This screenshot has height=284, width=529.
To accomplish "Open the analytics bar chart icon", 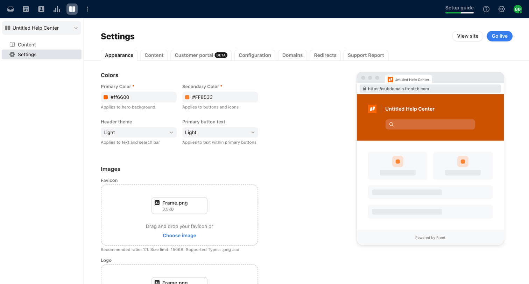I will (57, 9).
